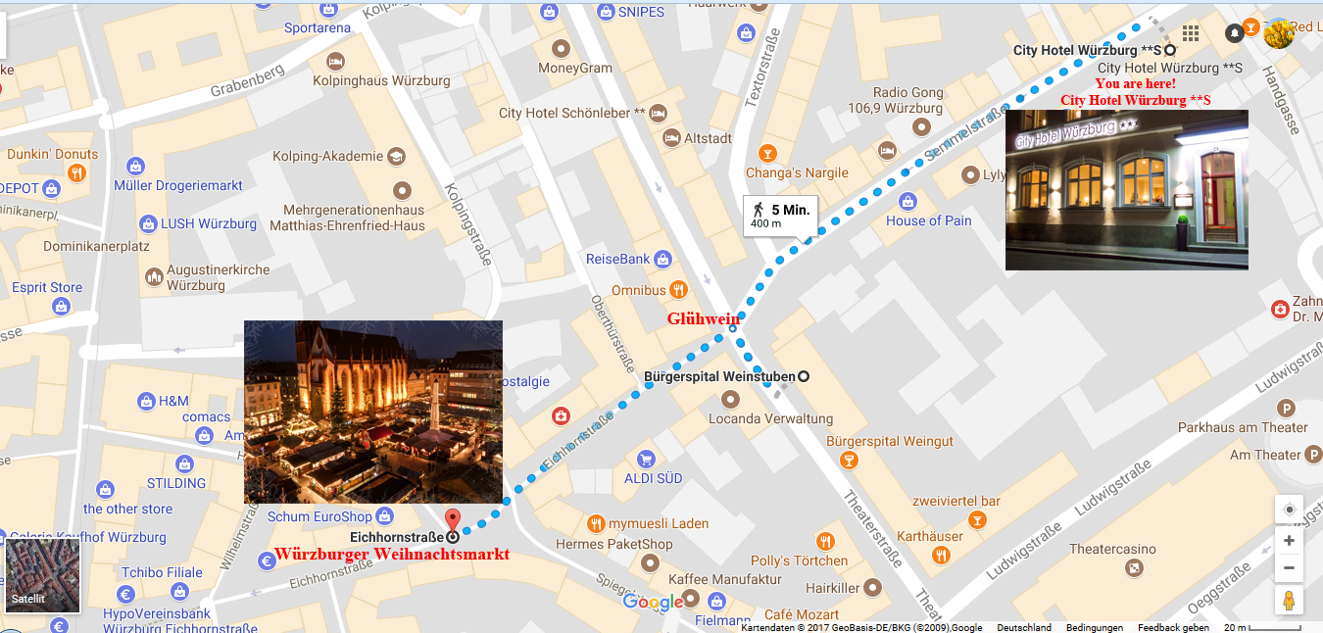Click the ALDI SÜD shopping cart icon
This screenshot has height=633, width=1323.
[645, 458]
